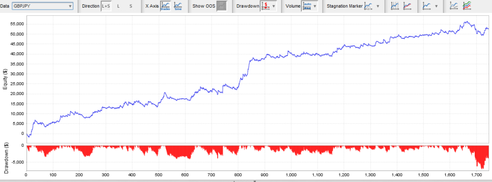Click the 45,000 equity axis value
The image size is (492, 182).
18,44
